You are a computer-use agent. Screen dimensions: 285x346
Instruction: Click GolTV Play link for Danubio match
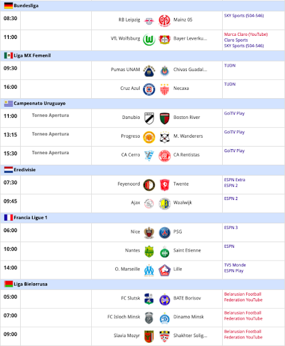click(234, 113)
